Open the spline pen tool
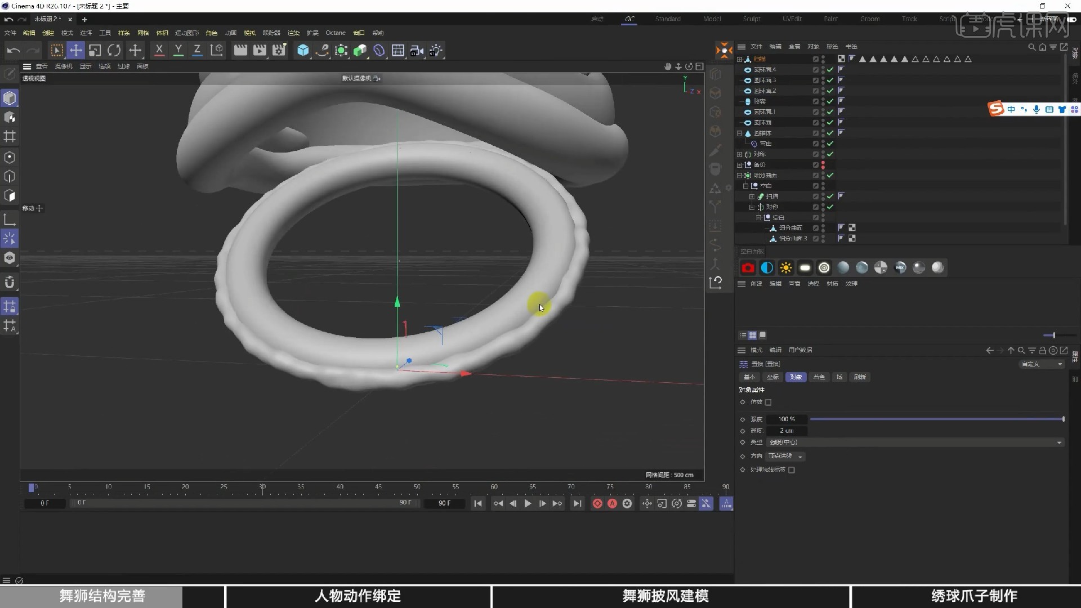Screen dimensions: 1081x608 pyautogui.click(x=322, y=51)
